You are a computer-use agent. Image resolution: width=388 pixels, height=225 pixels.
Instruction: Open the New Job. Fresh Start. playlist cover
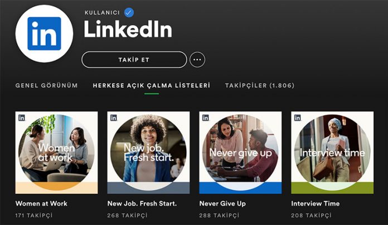[148, 152]
